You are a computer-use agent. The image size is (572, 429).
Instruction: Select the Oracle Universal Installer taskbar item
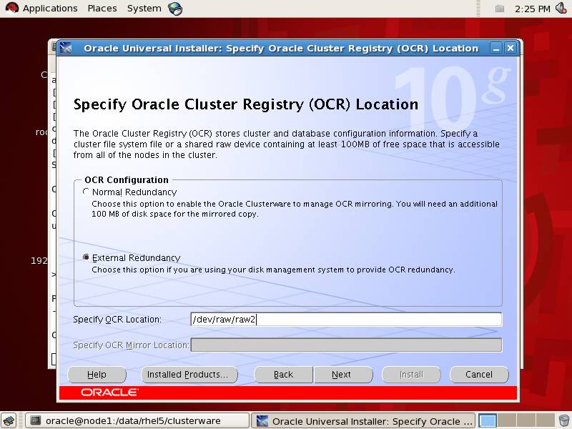pyautogui.click(x=363, y=421)
